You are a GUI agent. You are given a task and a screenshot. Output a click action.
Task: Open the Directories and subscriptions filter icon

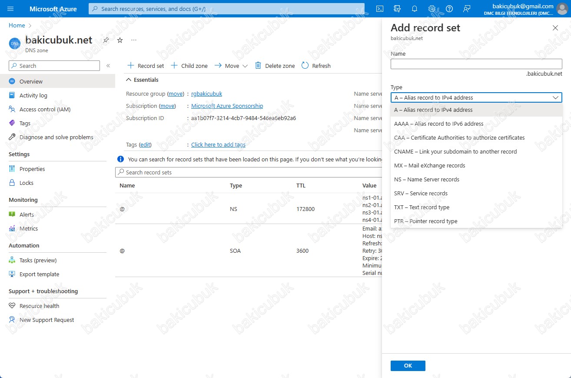click(397, 9)
